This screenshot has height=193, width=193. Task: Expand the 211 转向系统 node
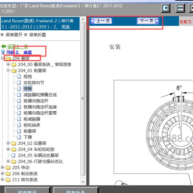click(2, 180)
